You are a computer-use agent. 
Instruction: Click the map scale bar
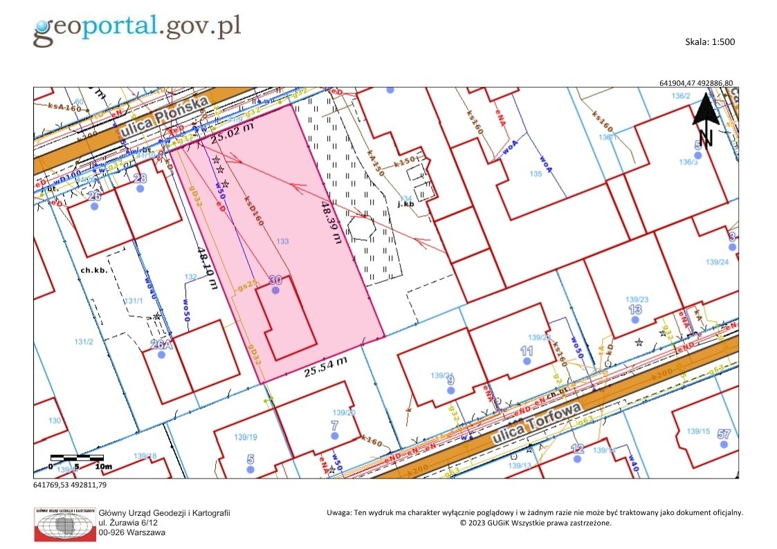[77, 461]
